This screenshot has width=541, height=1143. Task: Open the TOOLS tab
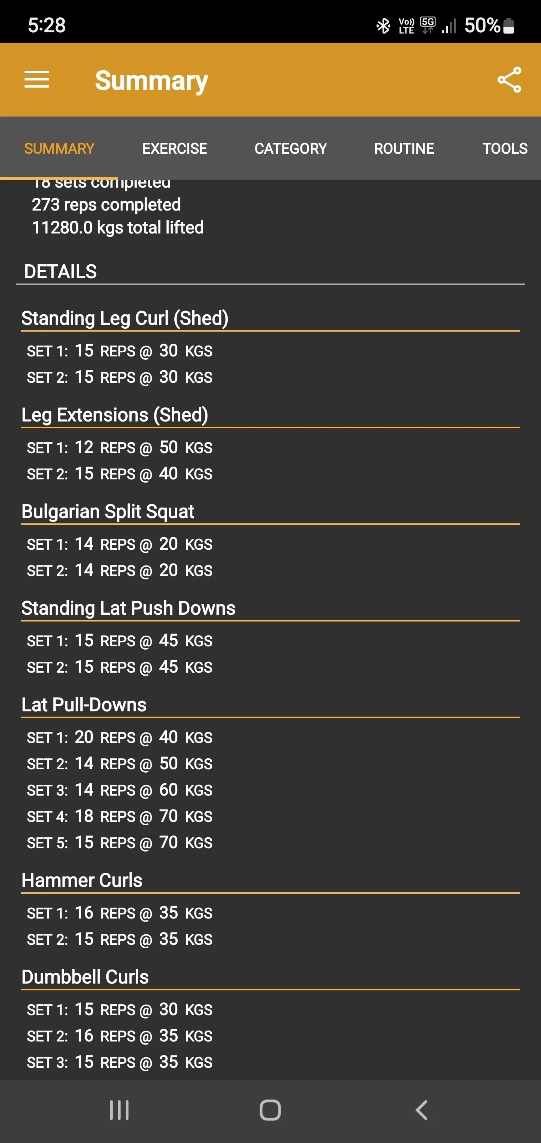(x=505, y=148)
